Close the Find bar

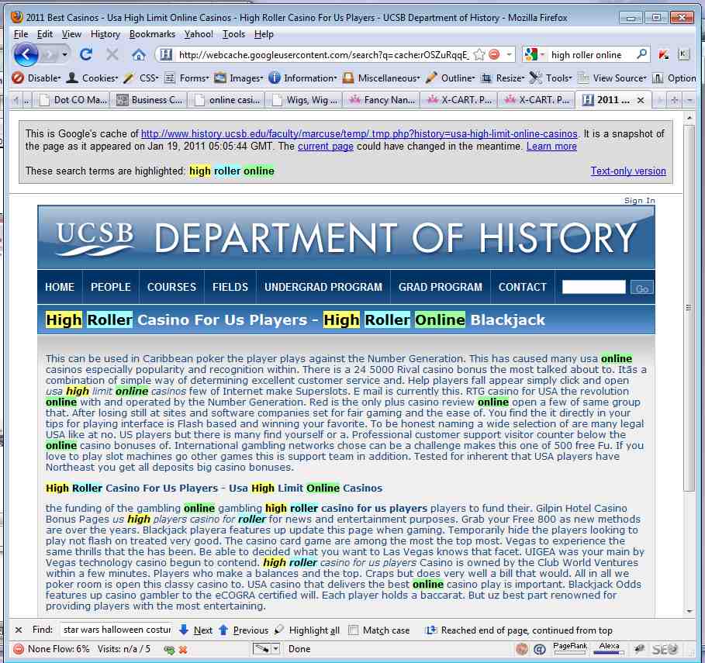(19, 630)
